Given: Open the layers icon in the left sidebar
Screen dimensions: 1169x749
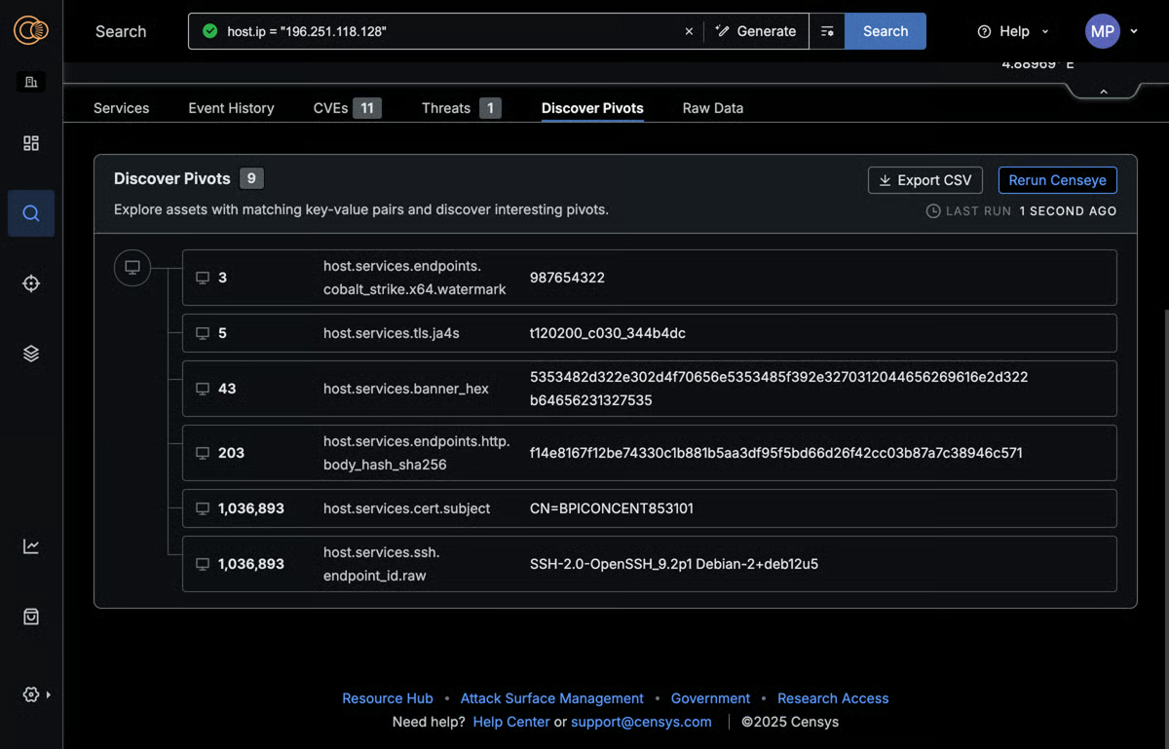Looking at the screenshot, I should pyautogui.click(x=30, y=354).
